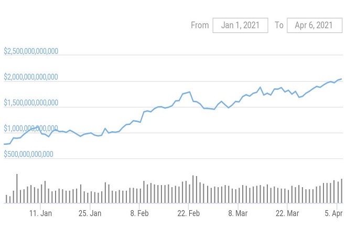Select the 22. Feb x-axis date label
This screenshot has height=230, width=346.
pyautogui.click(x=189, y=213)
